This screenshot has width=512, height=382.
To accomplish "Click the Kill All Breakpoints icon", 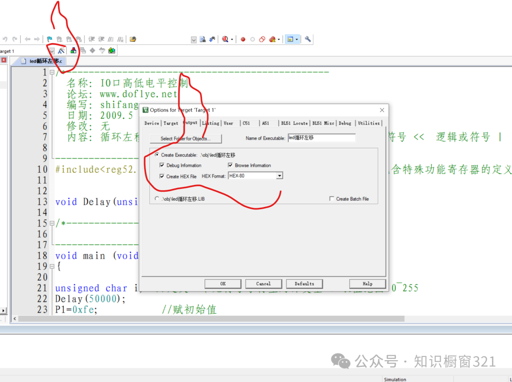I will coord(272,39).
